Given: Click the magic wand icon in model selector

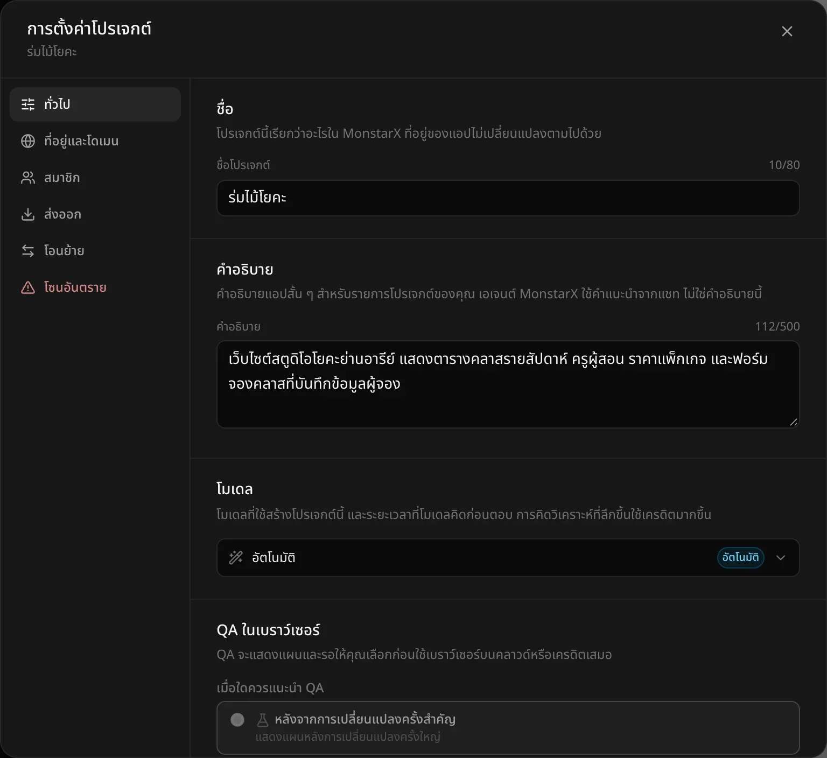Looking at the screenshot, I should tap(236, 558).
